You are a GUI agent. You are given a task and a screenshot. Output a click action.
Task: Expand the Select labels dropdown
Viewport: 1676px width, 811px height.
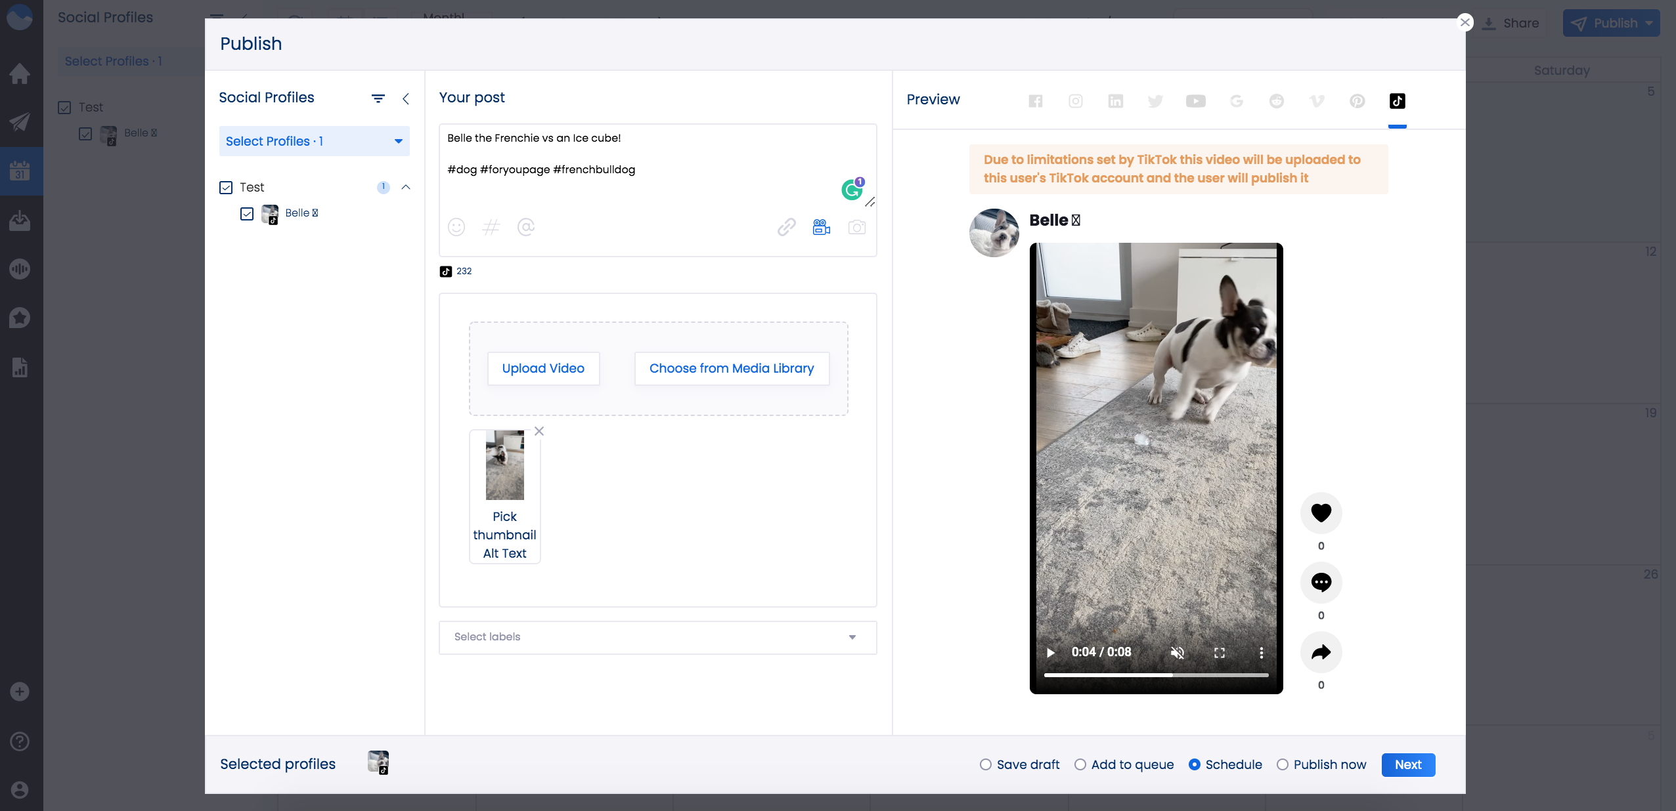coord(657,637)
